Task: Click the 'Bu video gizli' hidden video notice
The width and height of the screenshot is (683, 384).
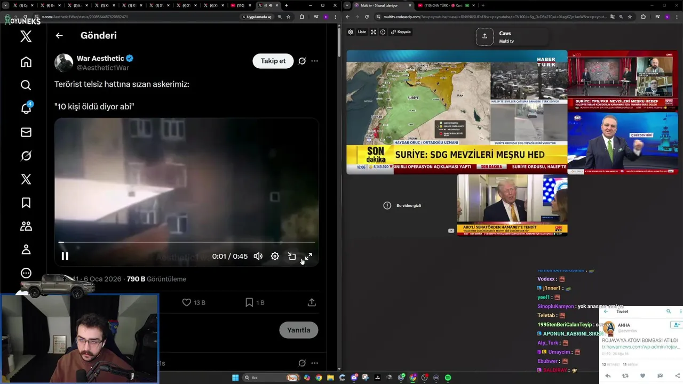Action: click(402, 205)
